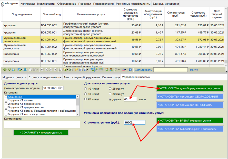Toggle the highlighted filter funnel icon
Viewport: 228px width, 159px height.
tap(92, 70)
